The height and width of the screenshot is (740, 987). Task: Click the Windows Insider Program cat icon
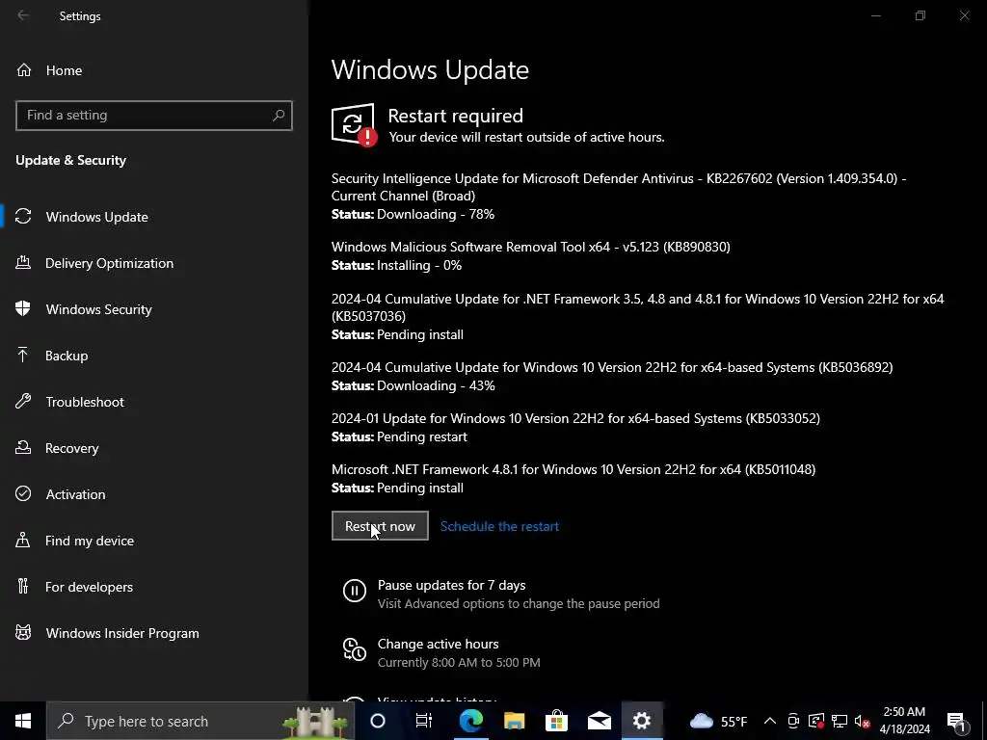(x=23, y=632)
